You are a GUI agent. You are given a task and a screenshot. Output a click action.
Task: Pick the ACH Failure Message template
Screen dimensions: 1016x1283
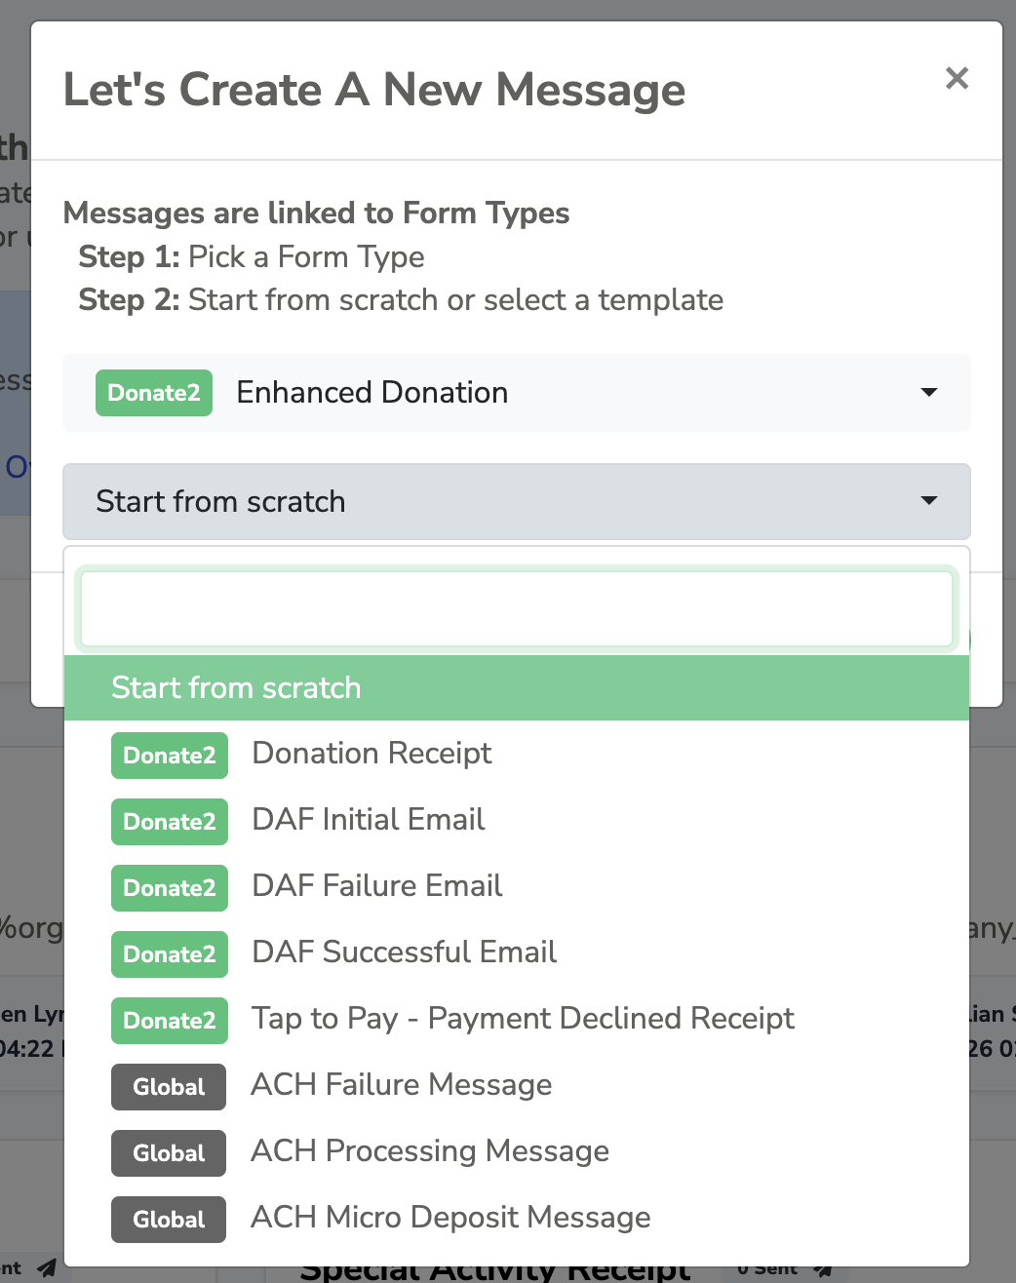pyautogui.click(x=517, y=1085)
